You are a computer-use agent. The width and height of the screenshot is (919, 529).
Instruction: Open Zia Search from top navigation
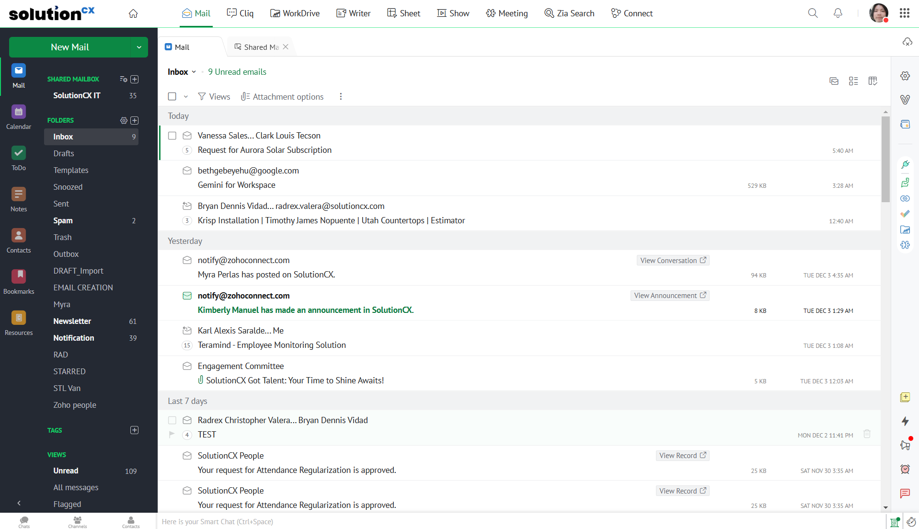click(569, 13)
